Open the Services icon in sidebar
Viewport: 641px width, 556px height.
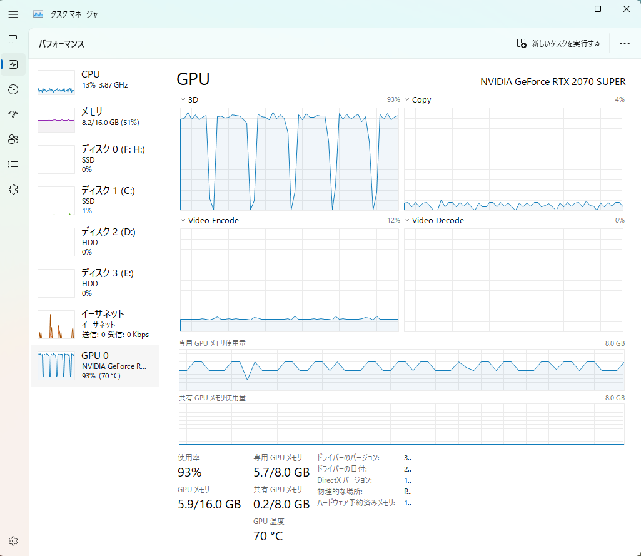(13, 190)
